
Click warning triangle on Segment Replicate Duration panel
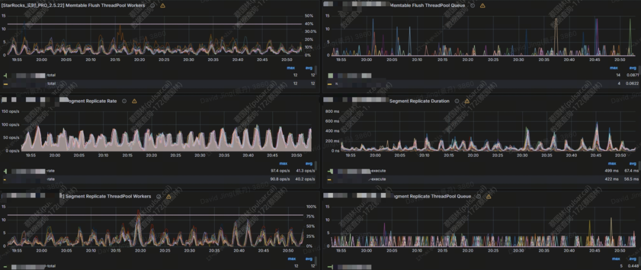click(467, 101)
